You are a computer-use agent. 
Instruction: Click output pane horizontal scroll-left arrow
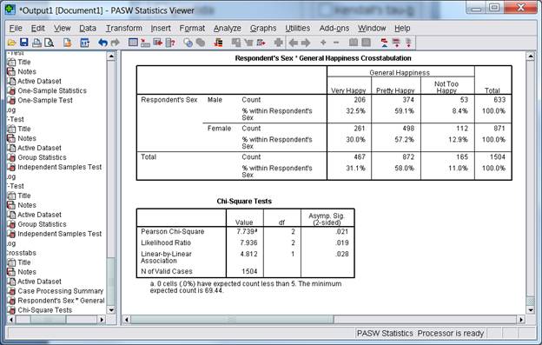(x=127, y=320)
